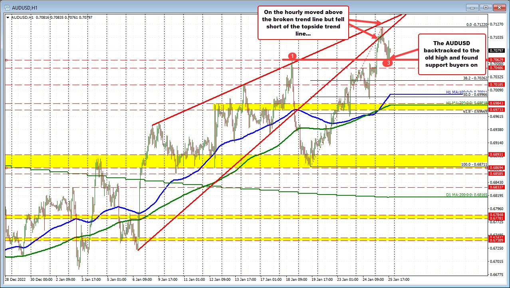
Task: Select the Fibonacci label 100.0 - 0.68711
Action: 474,165
